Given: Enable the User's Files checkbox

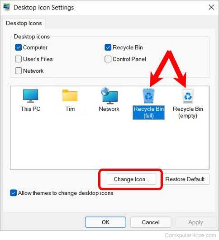Looking at the screenshot, I should [x=18, y=59].
